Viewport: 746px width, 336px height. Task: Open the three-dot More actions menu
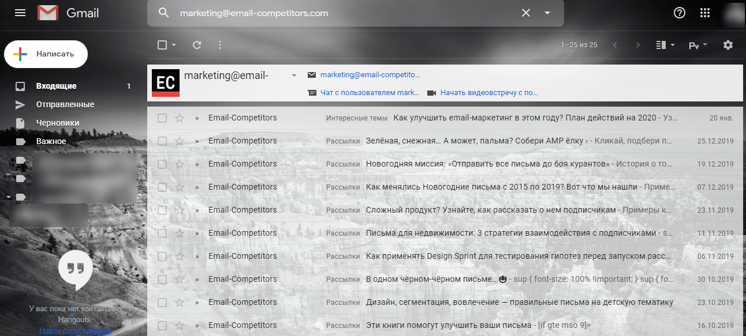[x=219, y=45]
